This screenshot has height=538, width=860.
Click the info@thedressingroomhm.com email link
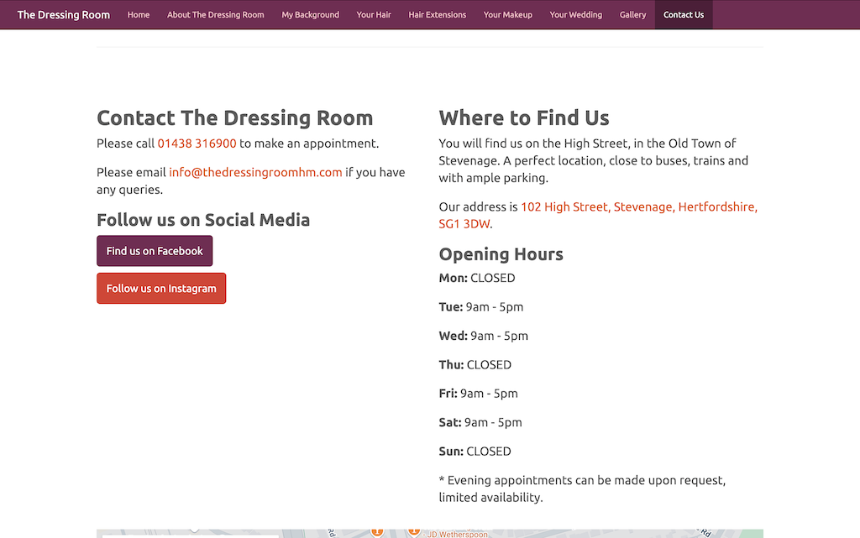pyautogui.click(x=255, y=172)
